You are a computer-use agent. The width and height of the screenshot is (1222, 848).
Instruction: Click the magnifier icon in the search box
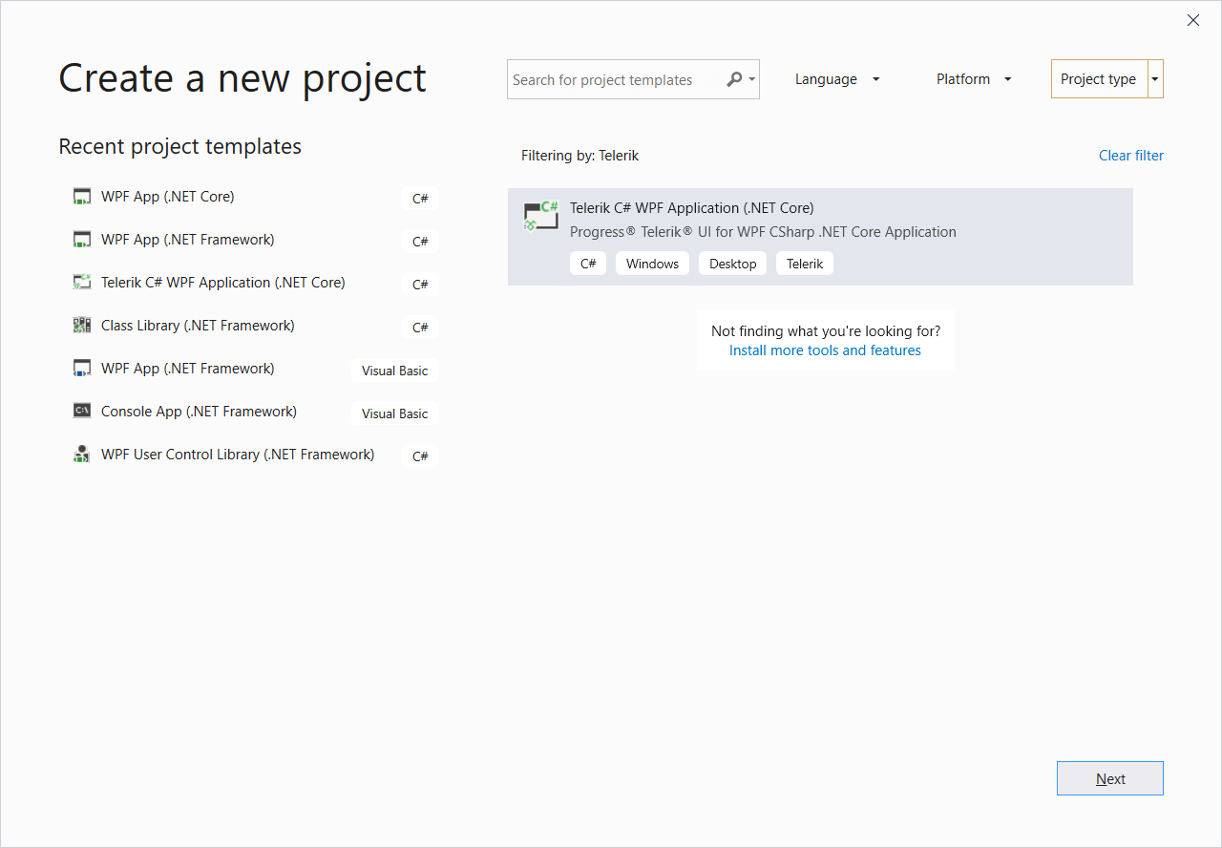pos(733,79)
